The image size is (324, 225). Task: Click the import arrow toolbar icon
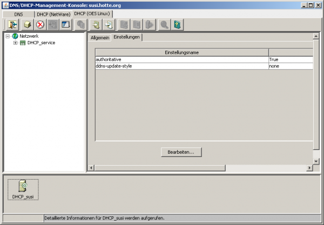click(x=96, y=24)
